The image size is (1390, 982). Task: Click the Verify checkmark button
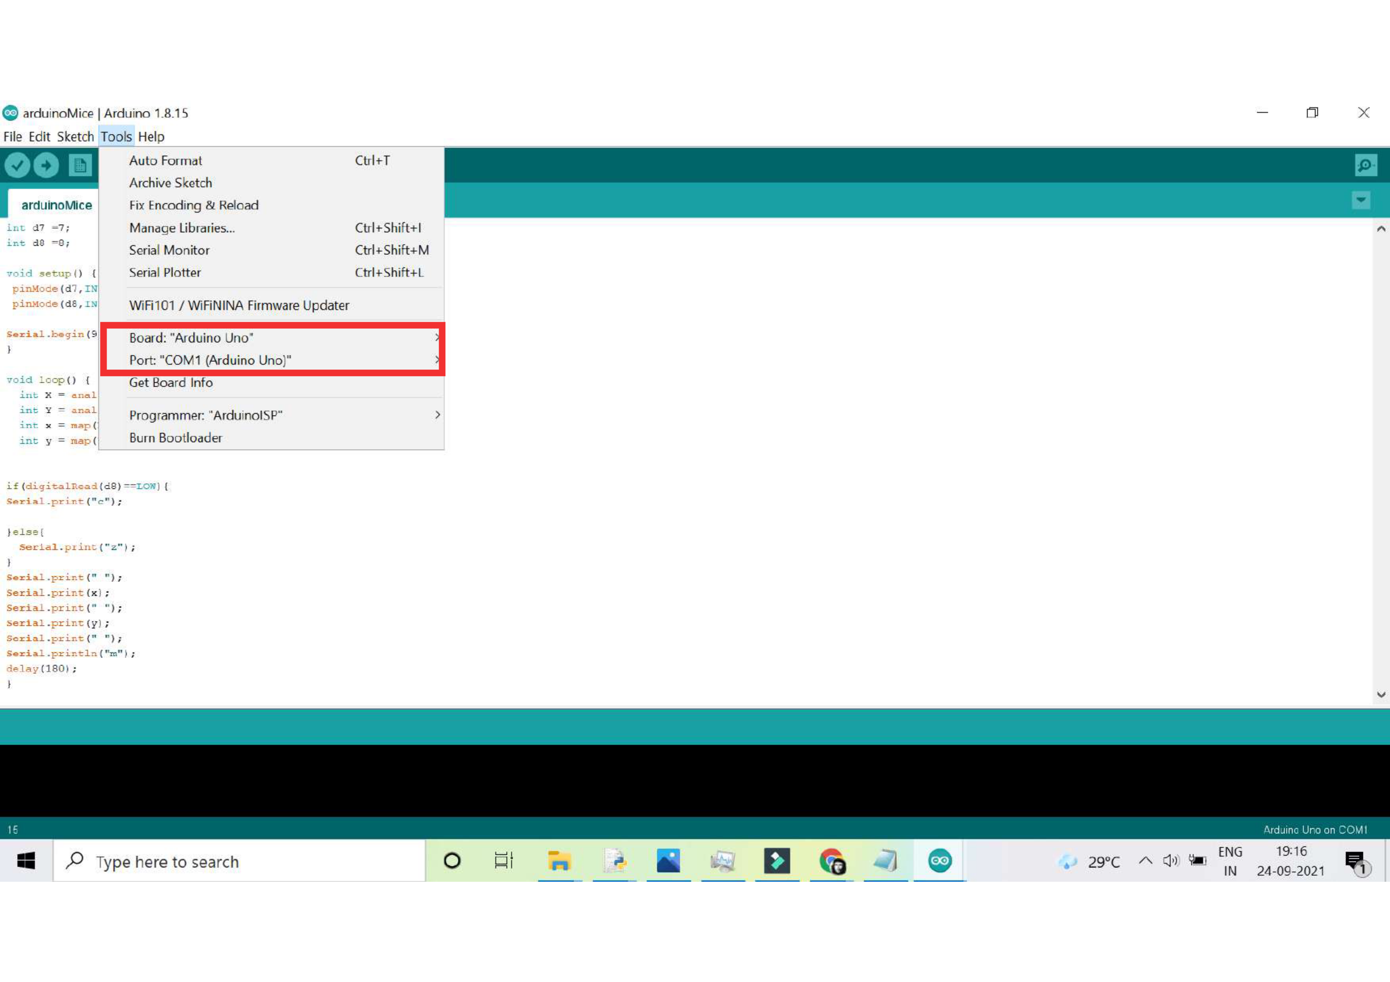[x=17, y=165]
